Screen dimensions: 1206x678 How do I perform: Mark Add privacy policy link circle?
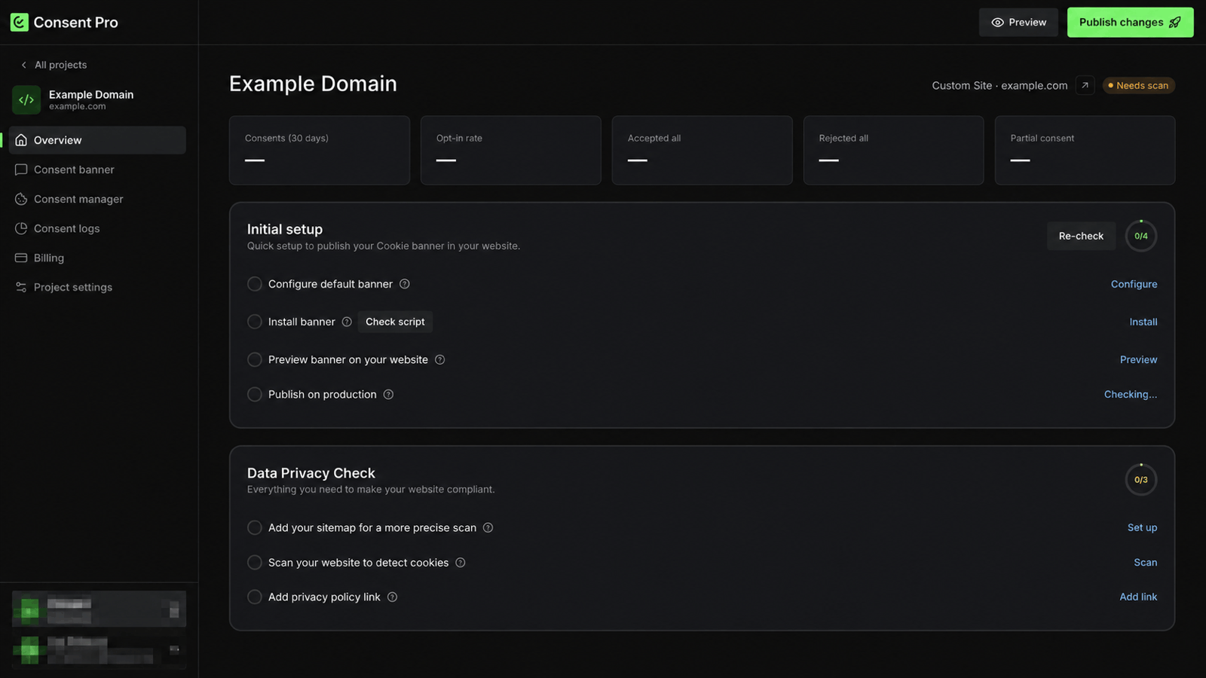tap(255, 597)
